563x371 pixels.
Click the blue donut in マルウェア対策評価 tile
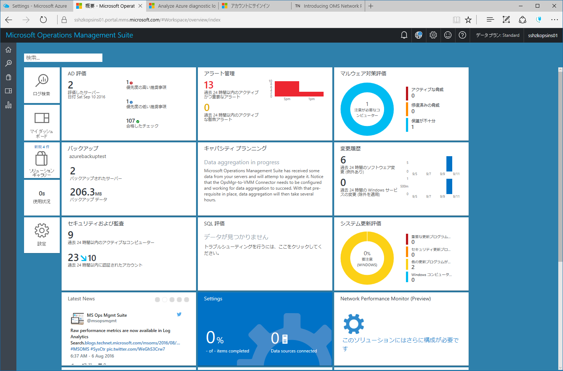[367, 109]
